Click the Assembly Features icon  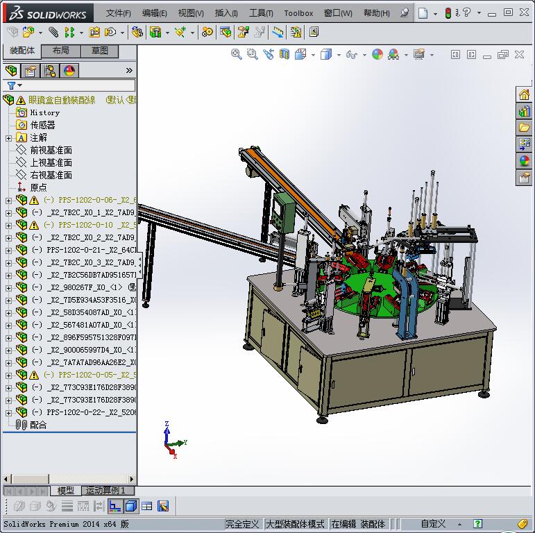point(155,33)
